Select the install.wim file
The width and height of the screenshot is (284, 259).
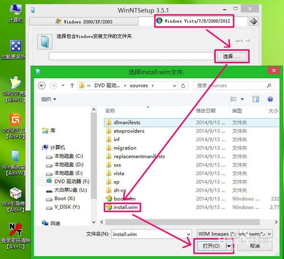[123, 207]
